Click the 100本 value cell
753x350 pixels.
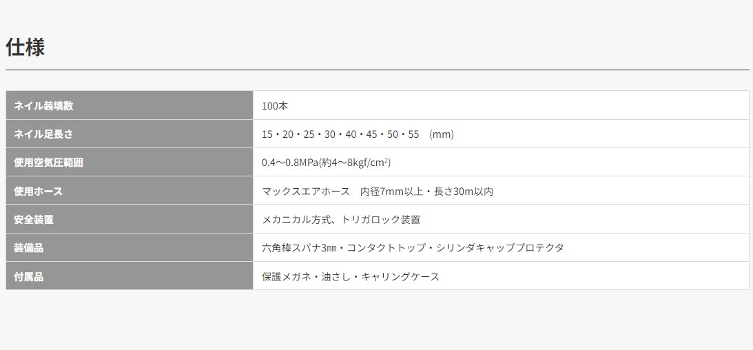[x=501, y=105]
